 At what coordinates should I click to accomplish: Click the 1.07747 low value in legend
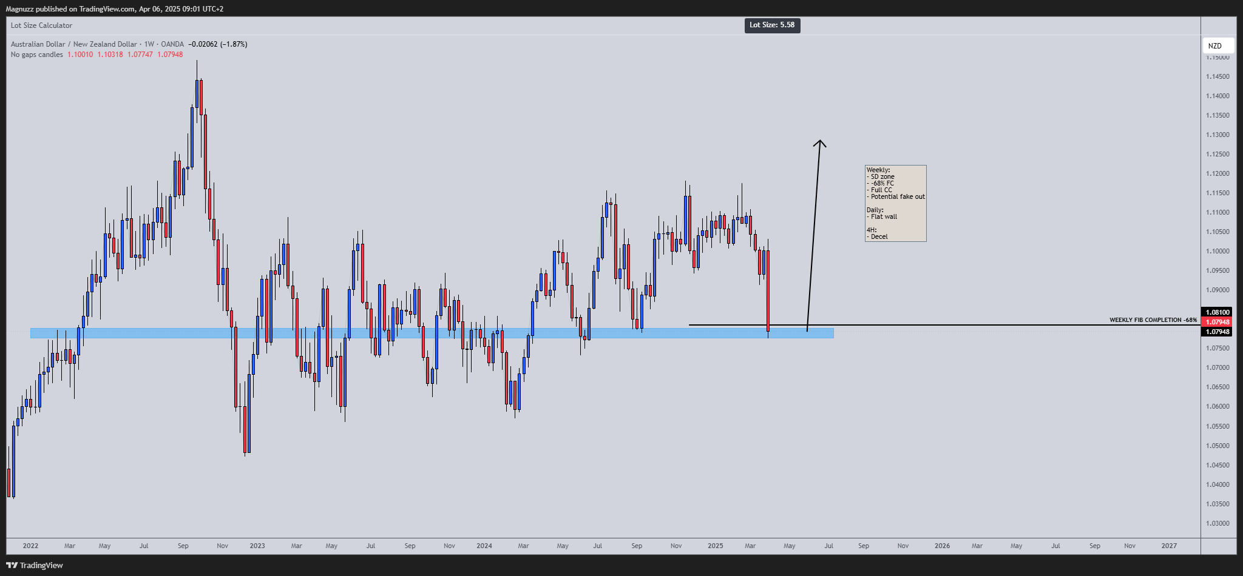140,55
